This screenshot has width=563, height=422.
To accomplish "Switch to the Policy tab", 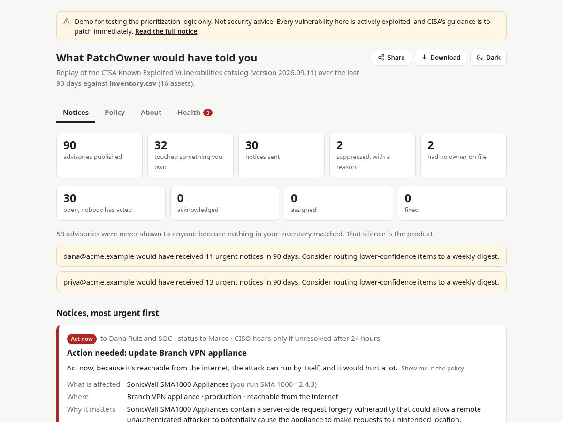I will pyautogui.click(x=114, y=113).
